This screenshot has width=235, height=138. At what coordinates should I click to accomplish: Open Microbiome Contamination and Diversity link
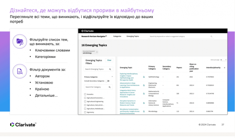pos(130,111)
